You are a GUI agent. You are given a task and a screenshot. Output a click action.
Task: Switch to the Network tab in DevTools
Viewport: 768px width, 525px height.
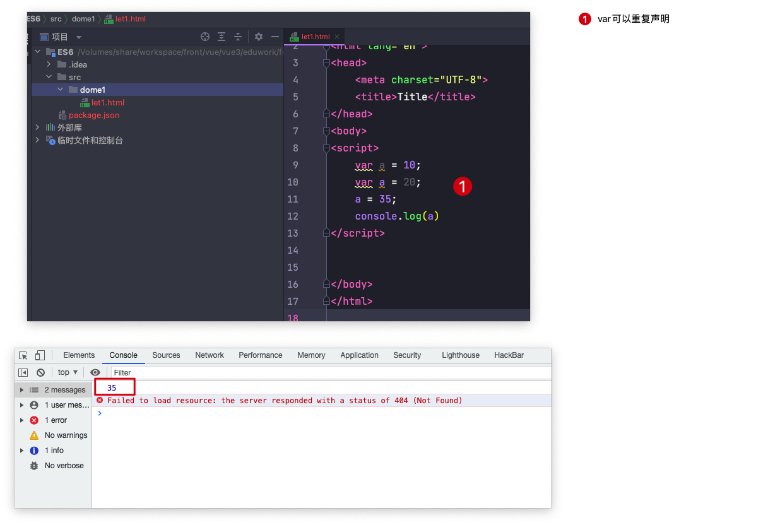point(210,355)
